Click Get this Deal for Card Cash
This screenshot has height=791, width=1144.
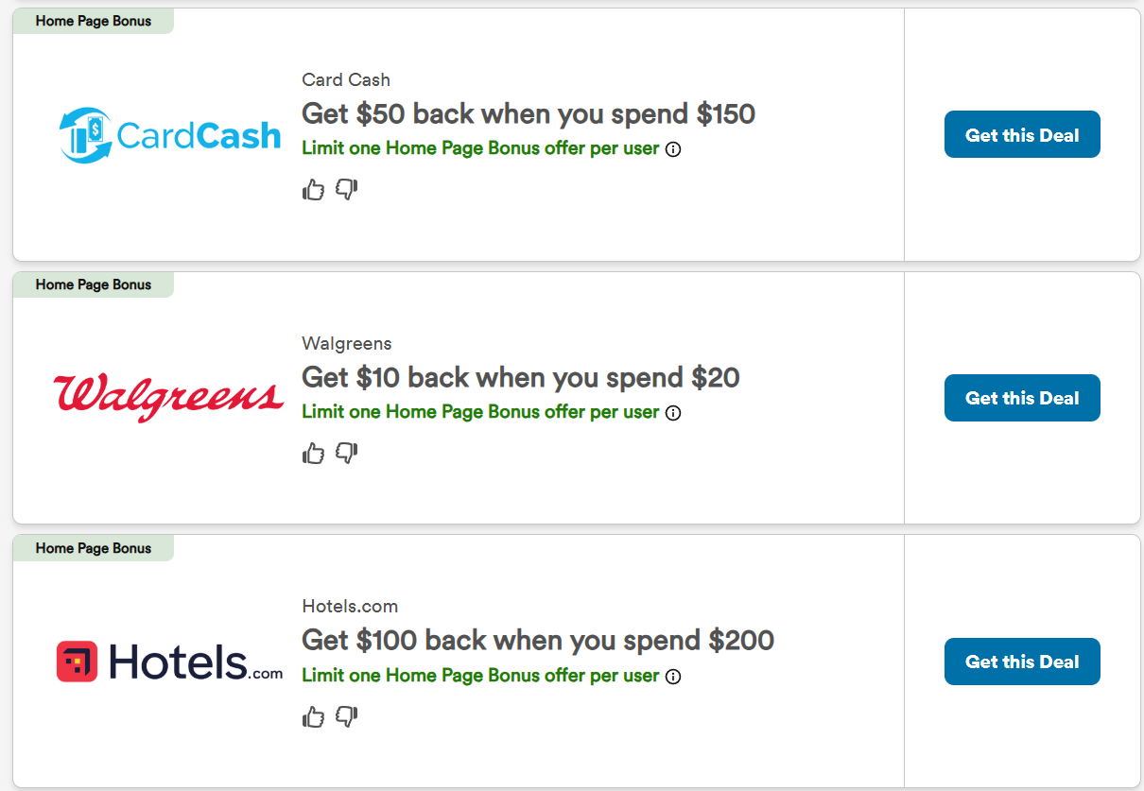(1022, 134)
